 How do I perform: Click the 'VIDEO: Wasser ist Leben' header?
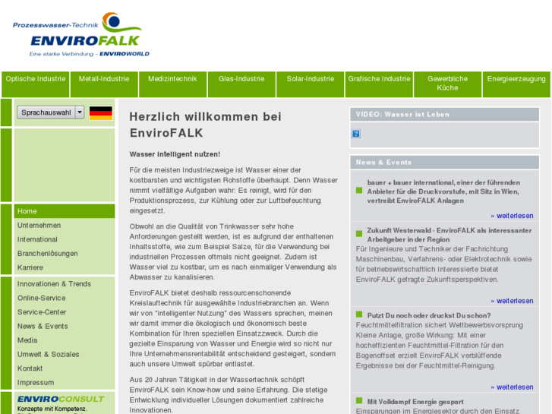click(445, 115)
